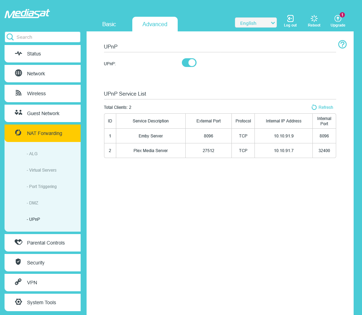Open the Wireless settings section
The height and width of the screenshot is (315, 362).
43,93
